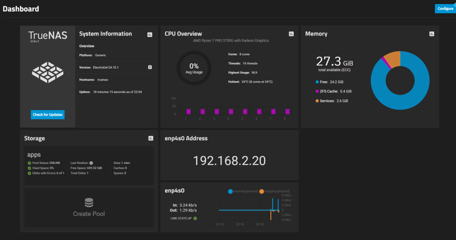
Task: Click the hostname value truenas
Action: (103, 80)
